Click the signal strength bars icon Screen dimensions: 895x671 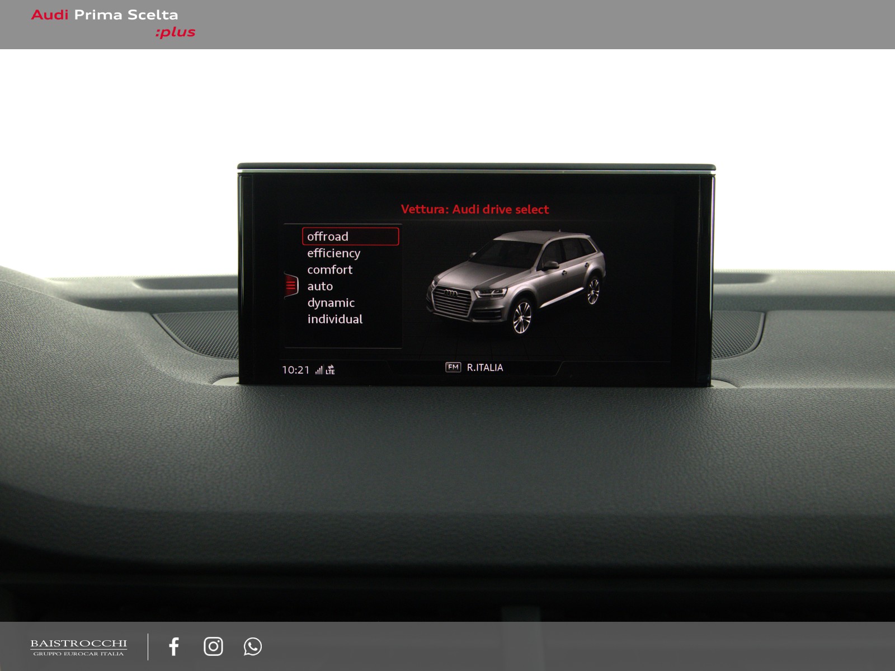click(319, 370)
